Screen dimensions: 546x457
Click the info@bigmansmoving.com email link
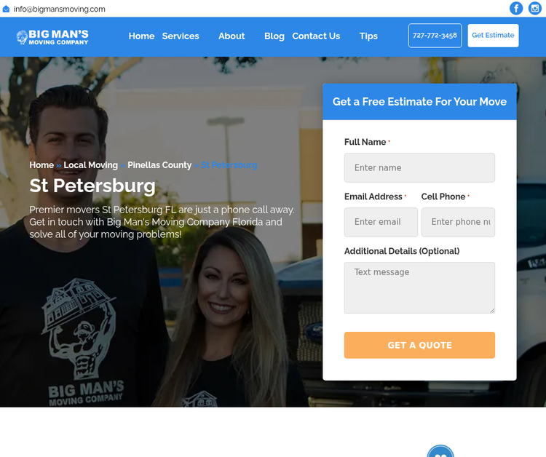(x=60, y=9)
